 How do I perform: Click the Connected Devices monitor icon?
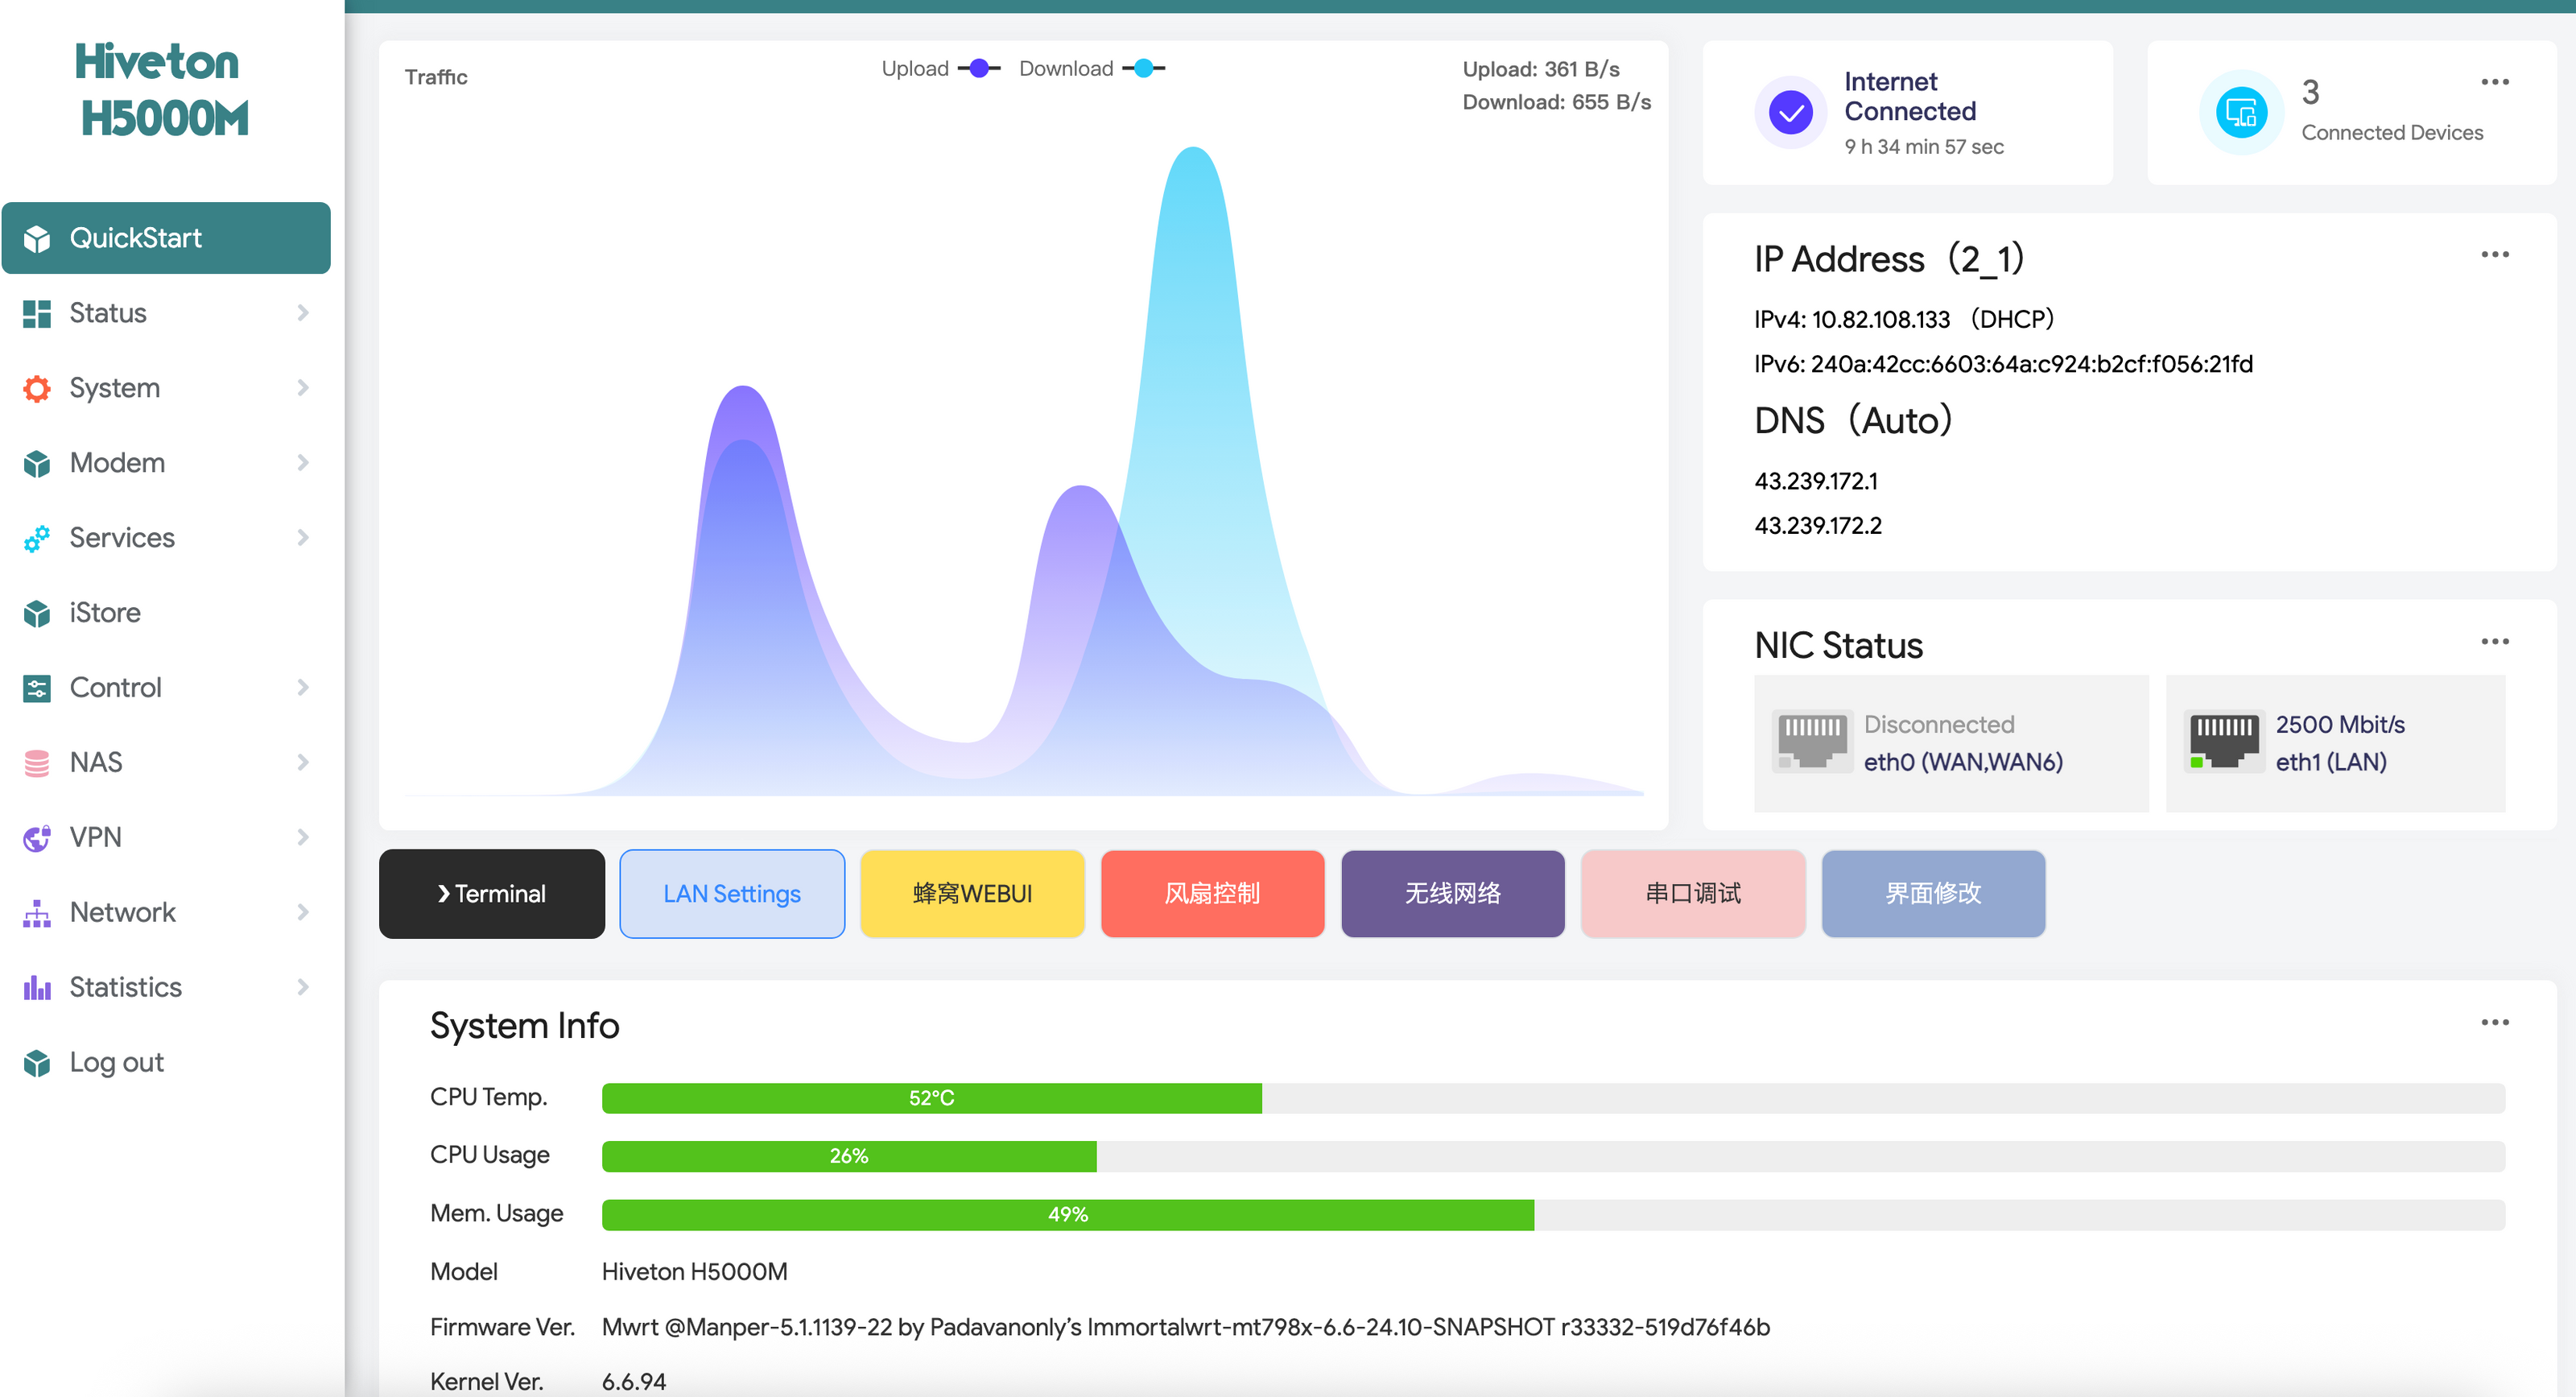click(x=2240, y=113)
